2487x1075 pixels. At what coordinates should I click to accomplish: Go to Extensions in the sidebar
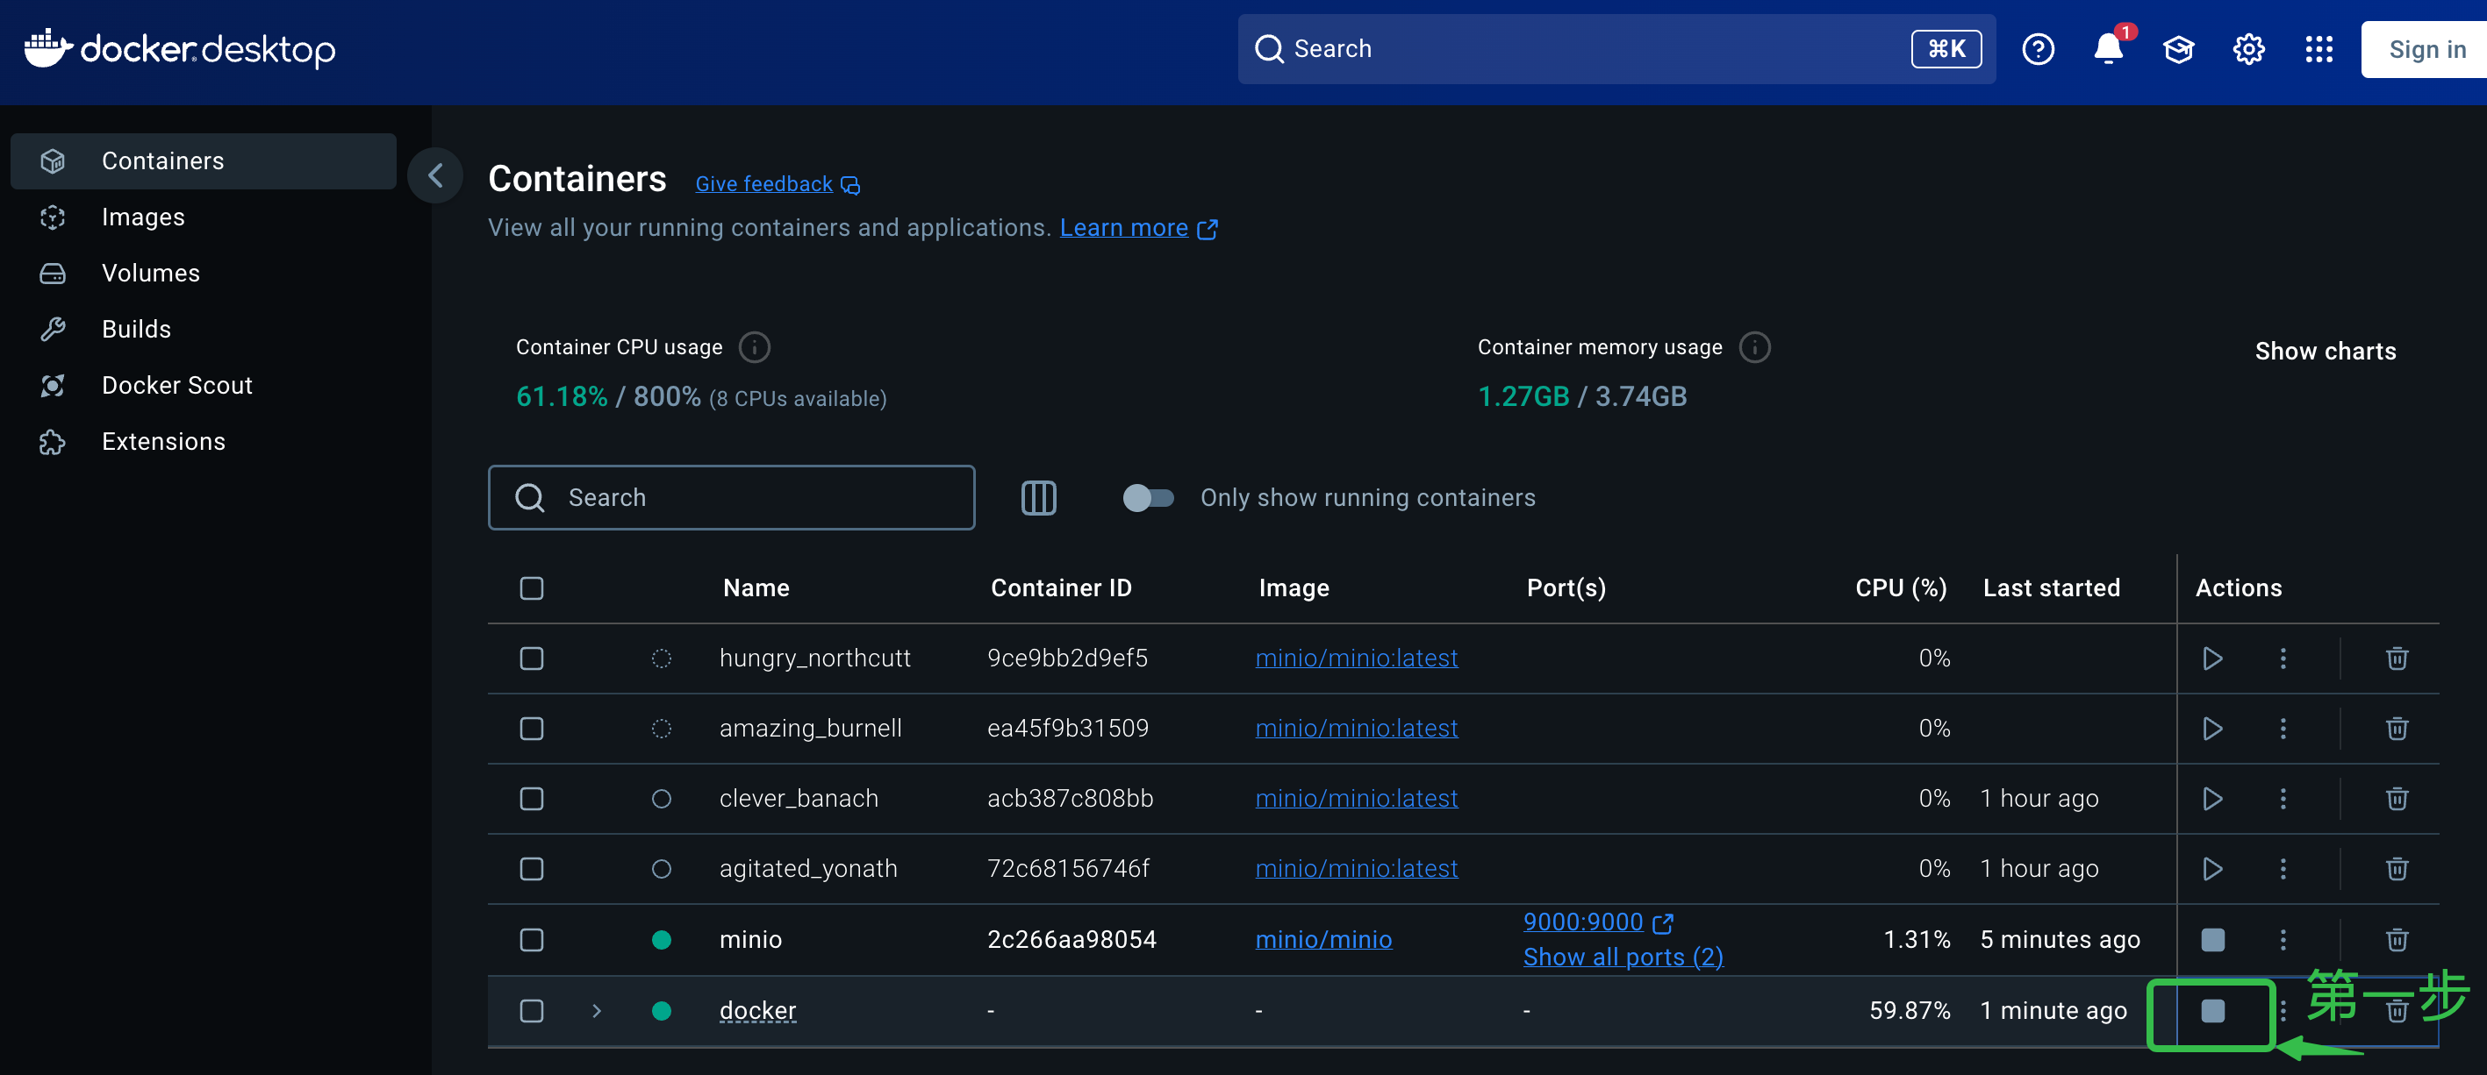point(203,441)
